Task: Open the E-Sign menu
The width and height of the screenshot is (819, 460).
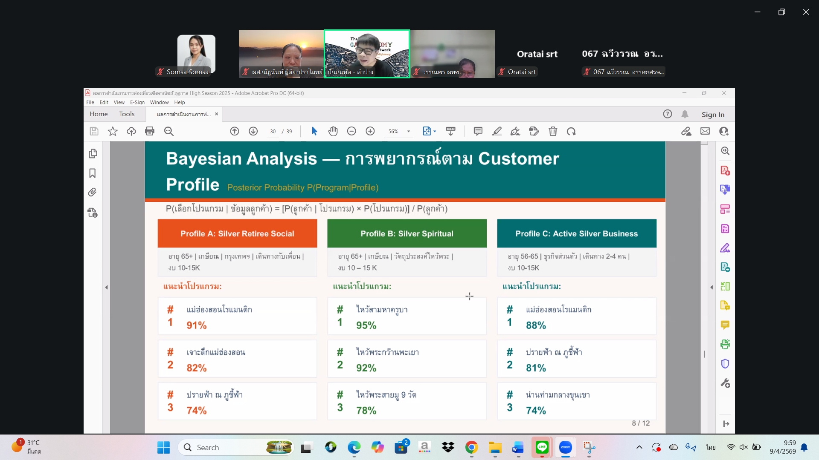Action: coord(137,102)
